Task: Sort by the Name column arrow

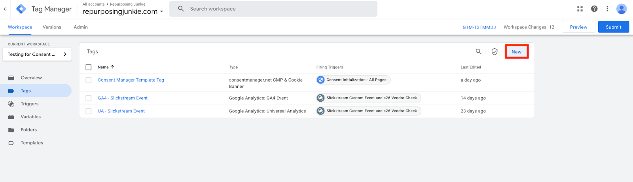Action: tap(112, 67)
